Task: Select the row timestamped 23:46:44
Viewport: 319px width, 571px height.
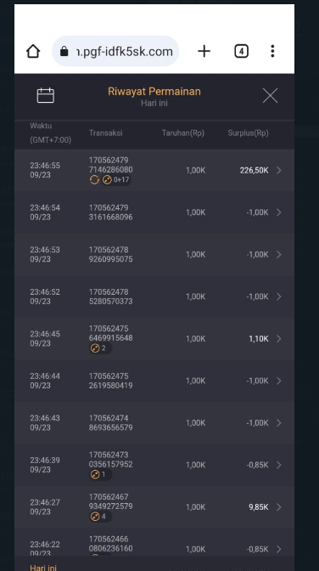Action: (x=154, y=381)
